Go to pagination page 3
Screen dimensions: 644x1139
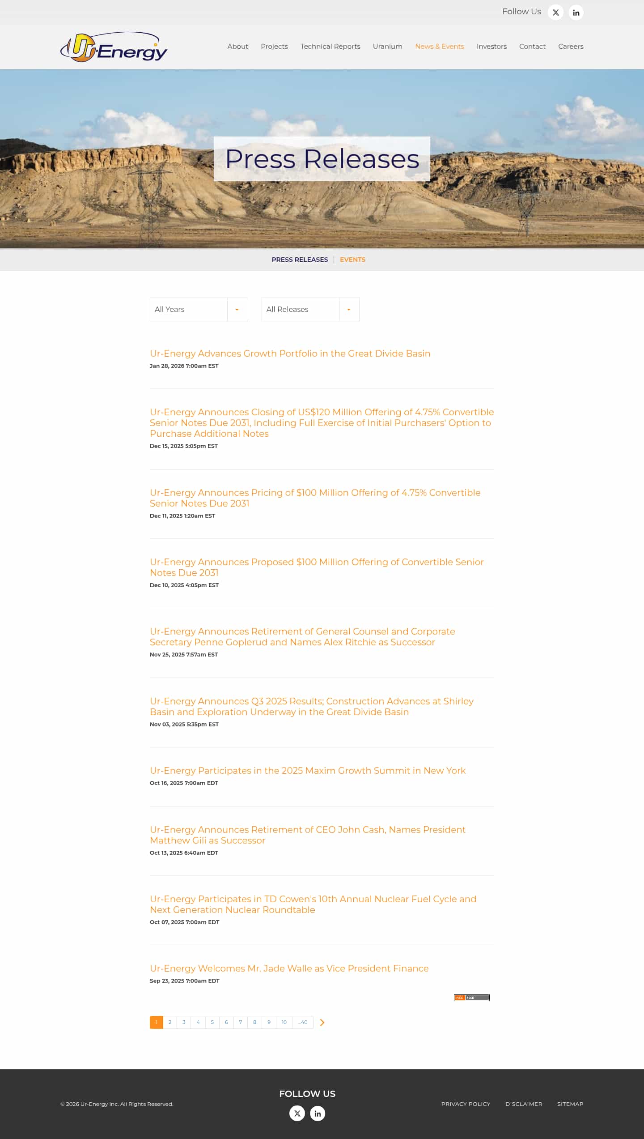[184, 1022]
